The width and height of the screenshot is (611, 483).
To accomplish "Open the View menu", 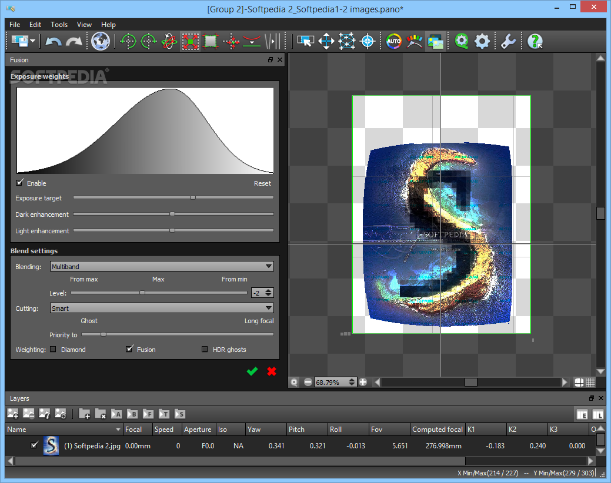I will pos(84,25).
